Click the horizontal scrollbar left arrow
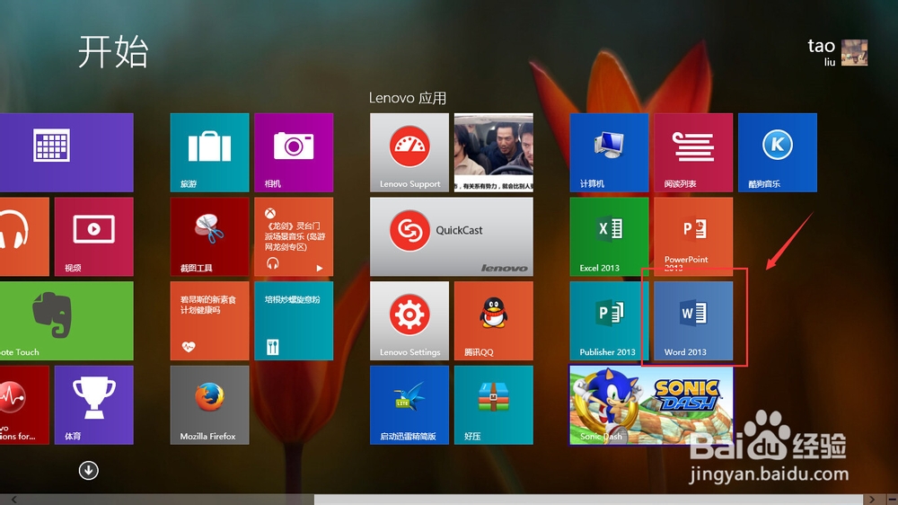This screenshot has width=898, height=505. click(x=13, y=500)
